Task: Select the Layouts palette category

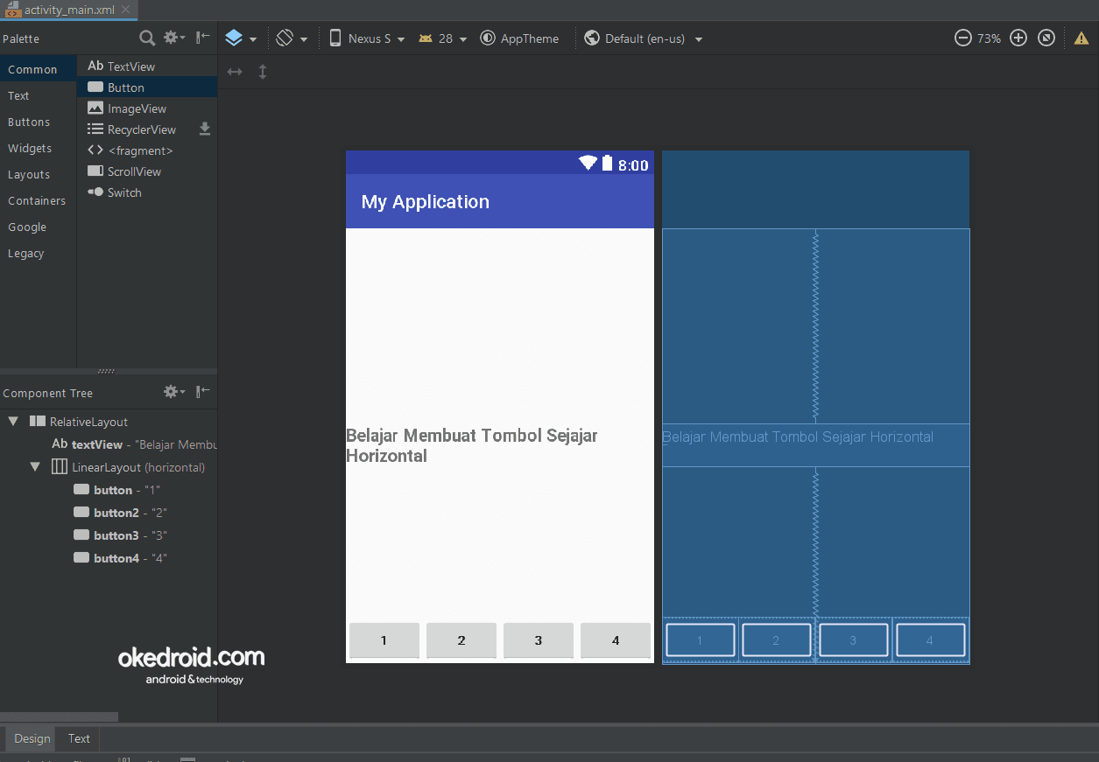Action: pos(27,174)
